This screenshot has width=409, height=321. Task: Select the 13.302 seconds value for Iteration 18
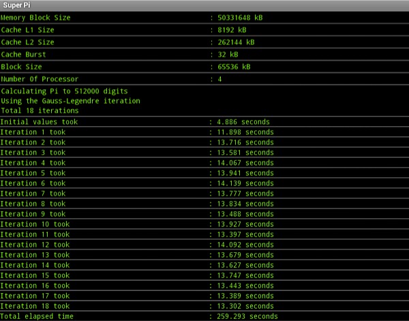coord(245,306)
